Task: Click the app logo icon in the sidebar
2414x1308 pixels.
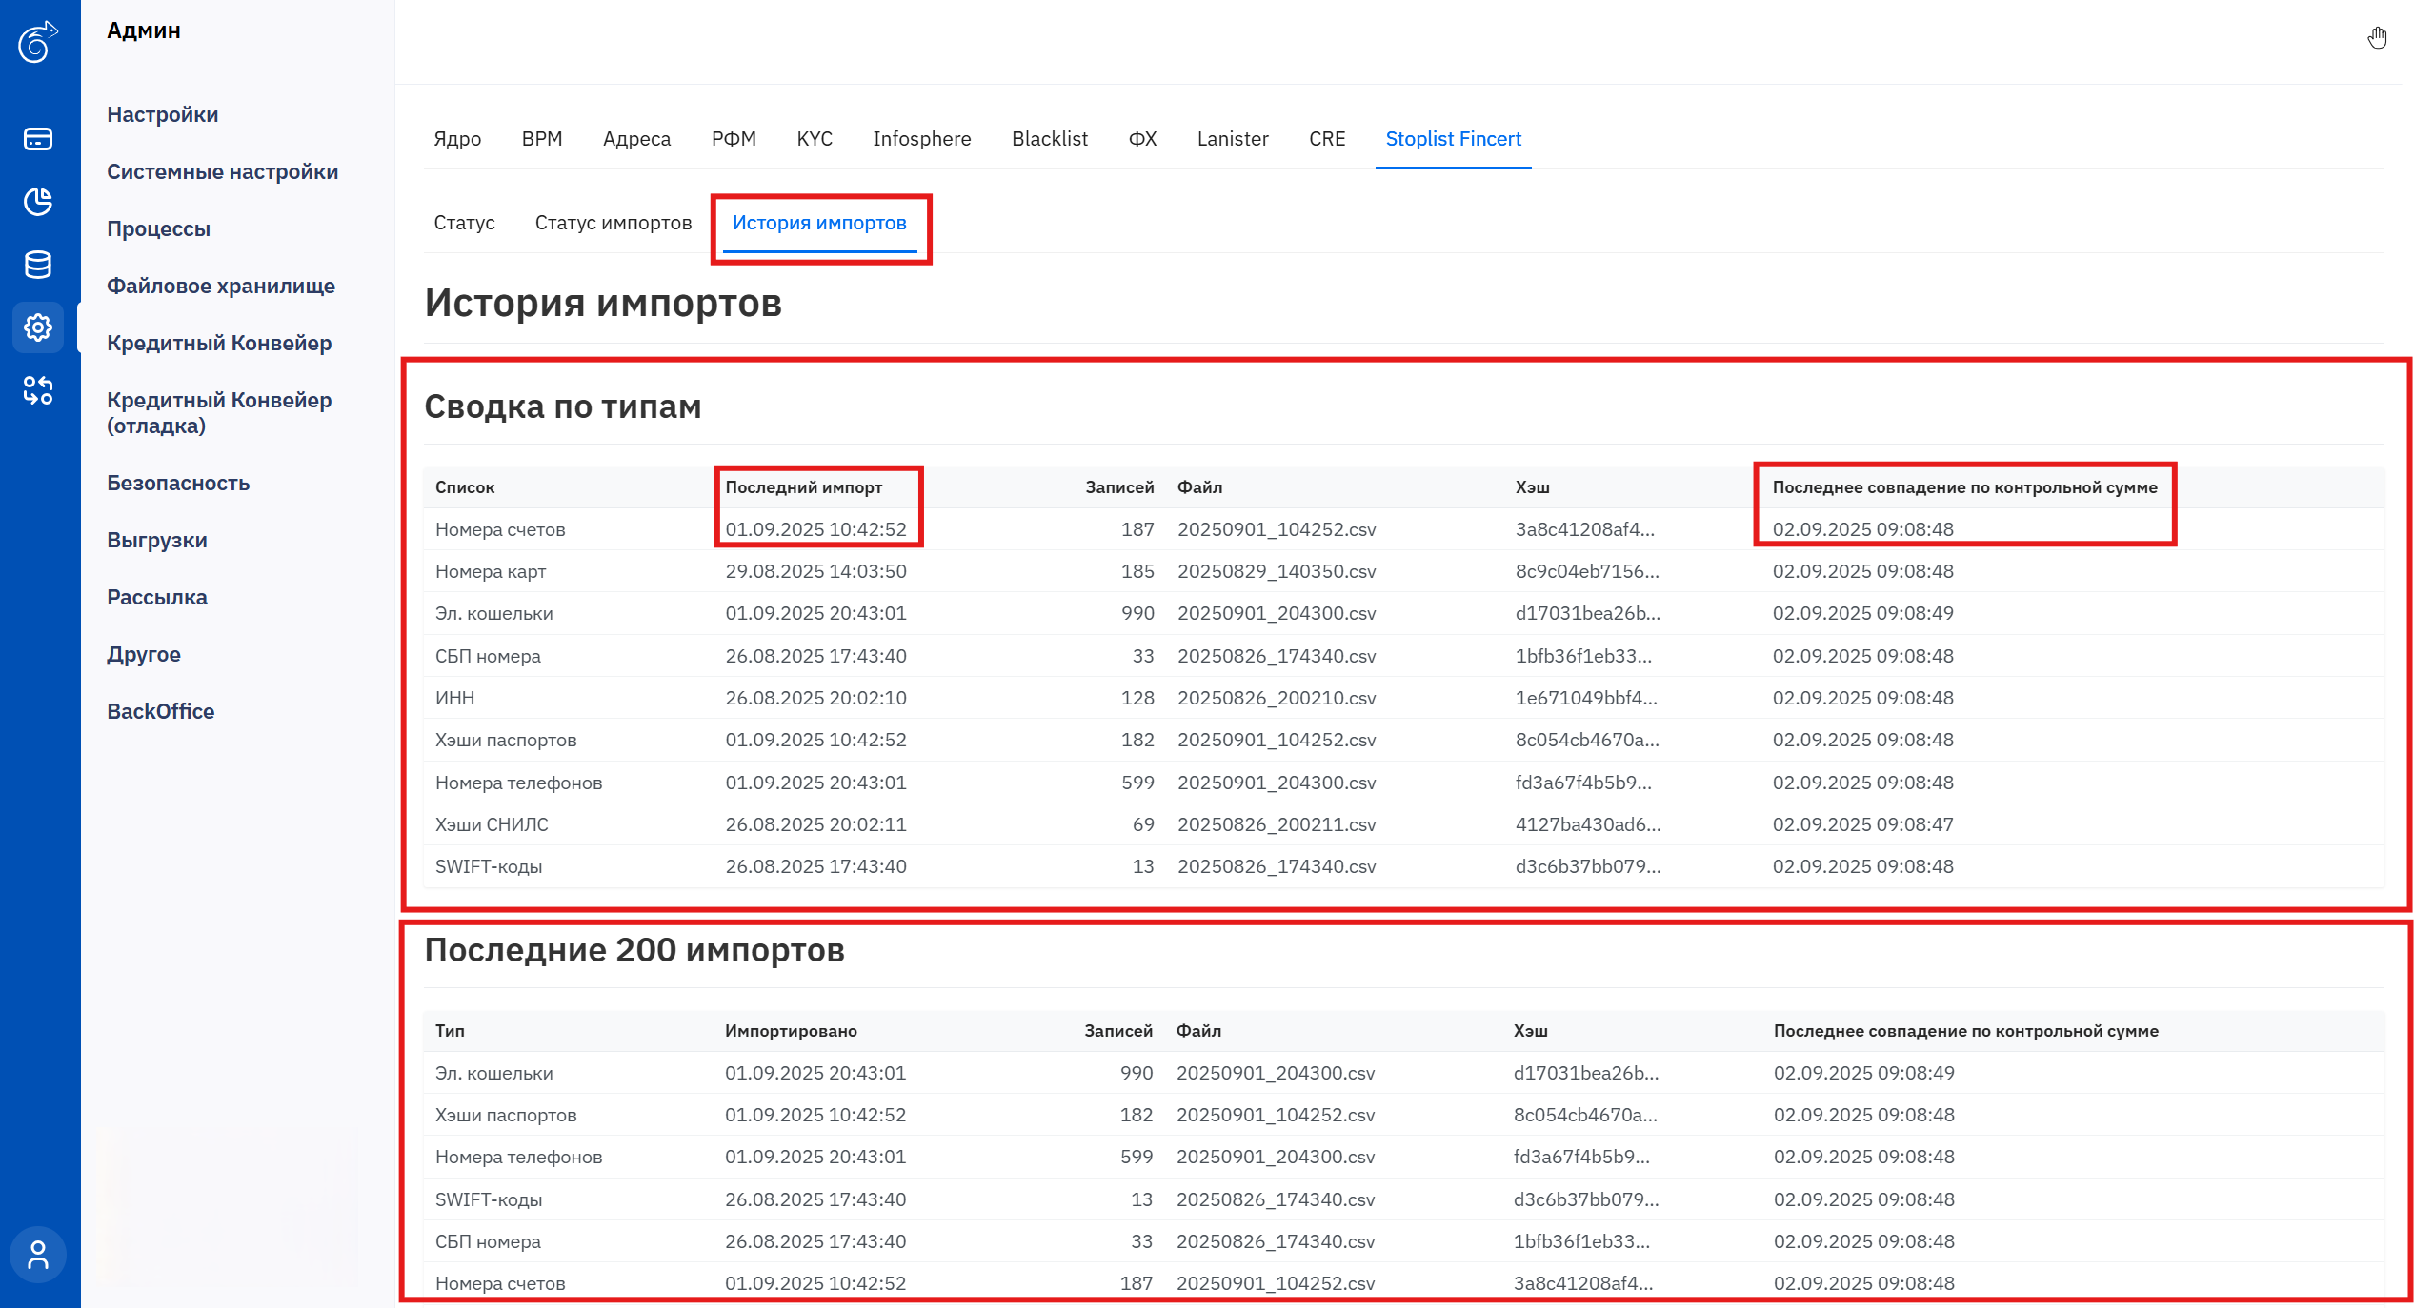Action: pyautogui.click(x=38, y=41)
